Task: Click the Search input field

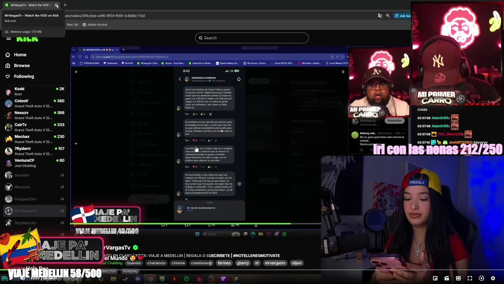Action: 252,38
